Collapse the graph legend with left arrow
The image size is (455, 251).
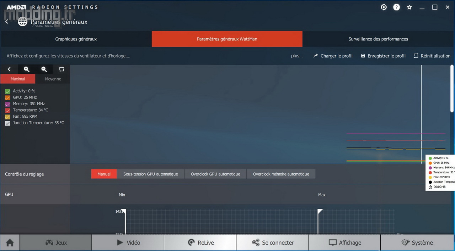[x=9, y=69]
